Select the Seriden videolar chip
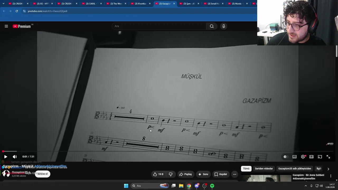Image resolution: width=338 pixels, height=190 pixels. pos(264,169)
